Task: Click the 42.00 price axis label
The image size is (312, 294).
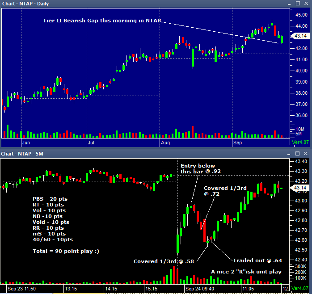Action: pyautogui.click(x=301, y=48)
